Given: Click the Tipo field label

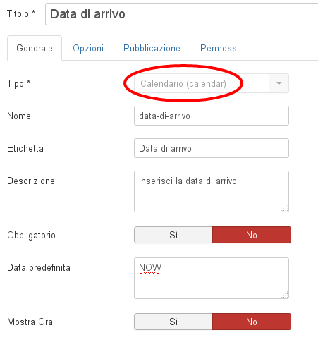Looking at the screenshot, I should pos(19,83).
